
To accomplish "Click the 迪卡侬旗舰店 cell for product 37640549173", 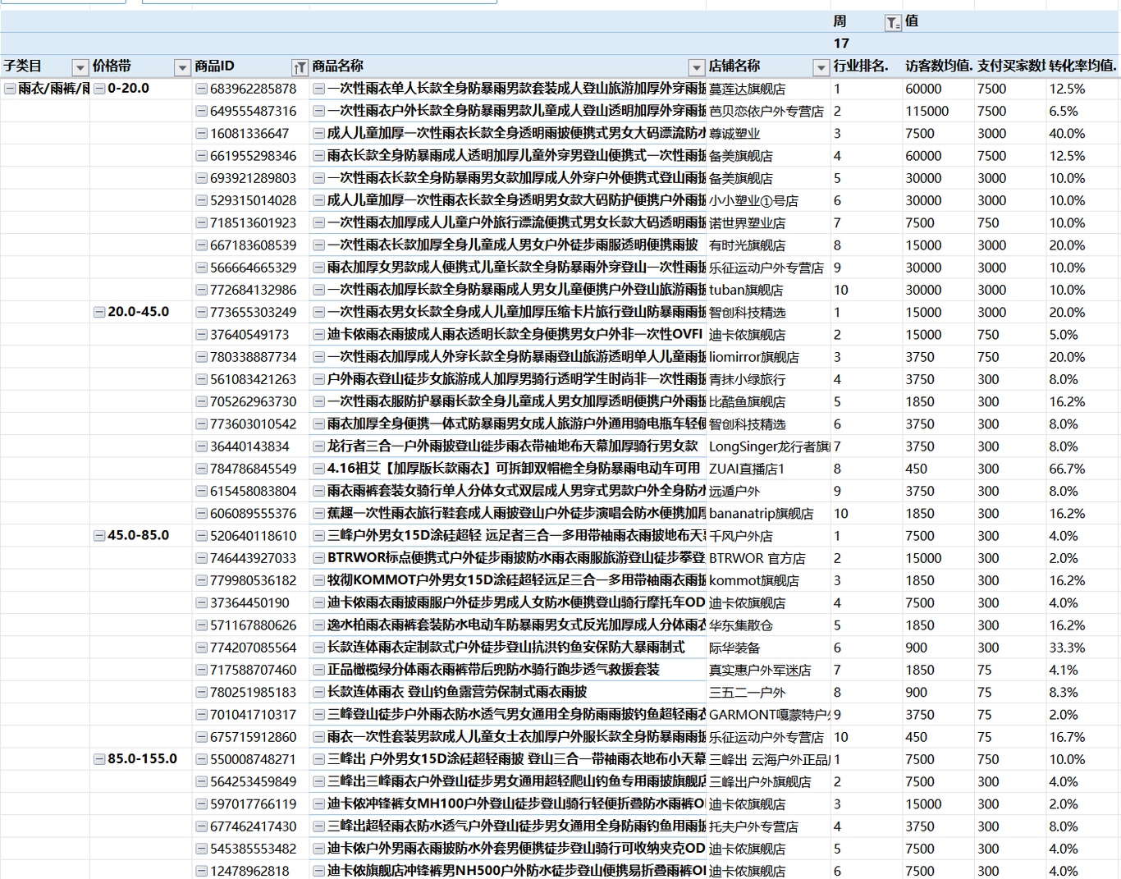I will point(747,335).
